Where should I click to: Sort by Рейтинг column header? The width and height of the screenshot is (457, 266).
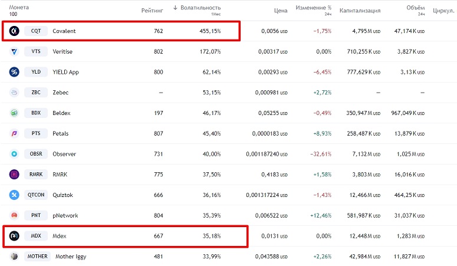(152, 10)
